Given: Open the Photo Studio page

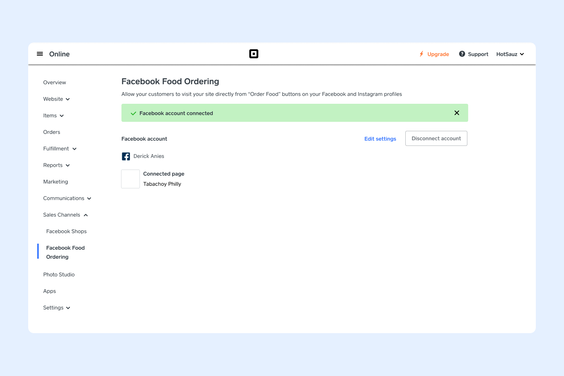Looking at the screenshot, I should pyautogui.click(x=59, y=275).
